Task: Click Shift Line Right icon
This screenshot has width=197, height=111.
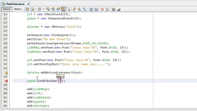Action: pyautogui.click(x=96, y=9)
